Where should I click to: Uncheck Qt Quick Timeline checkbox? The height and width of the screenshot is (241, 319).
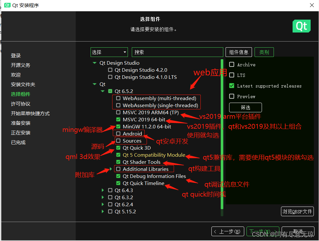click(118, 183)
